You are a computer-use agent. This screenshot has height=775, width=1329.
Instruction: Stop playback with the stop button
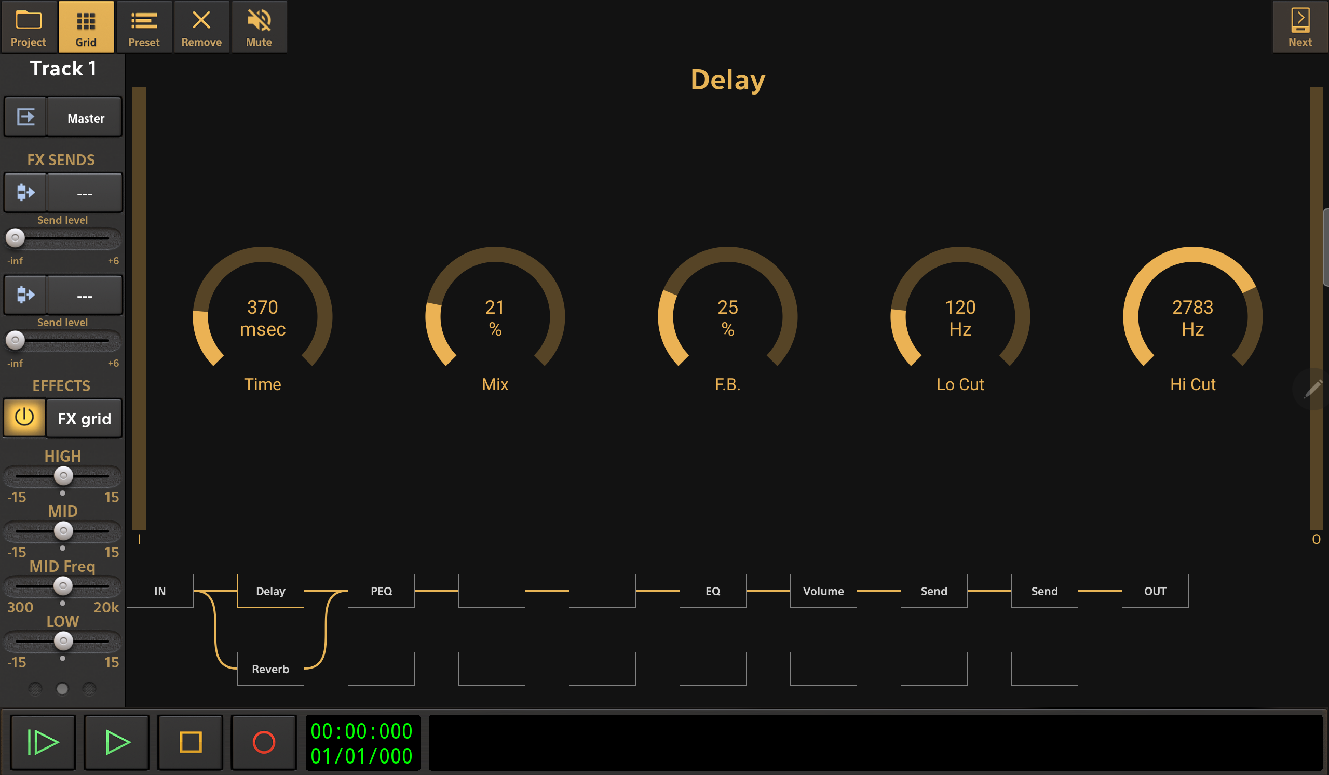click(x=190, y=742)
